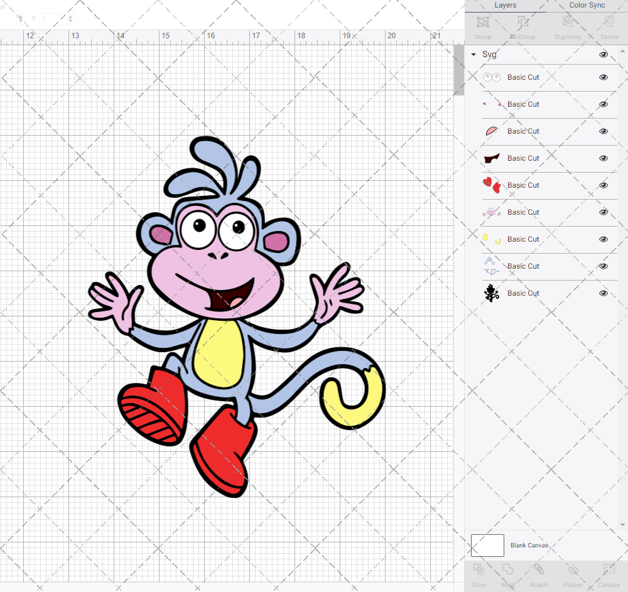The image size is (628, 592).
Task: Select the pink tongue layer thumbnail
Action: click(x=492, y=131)
